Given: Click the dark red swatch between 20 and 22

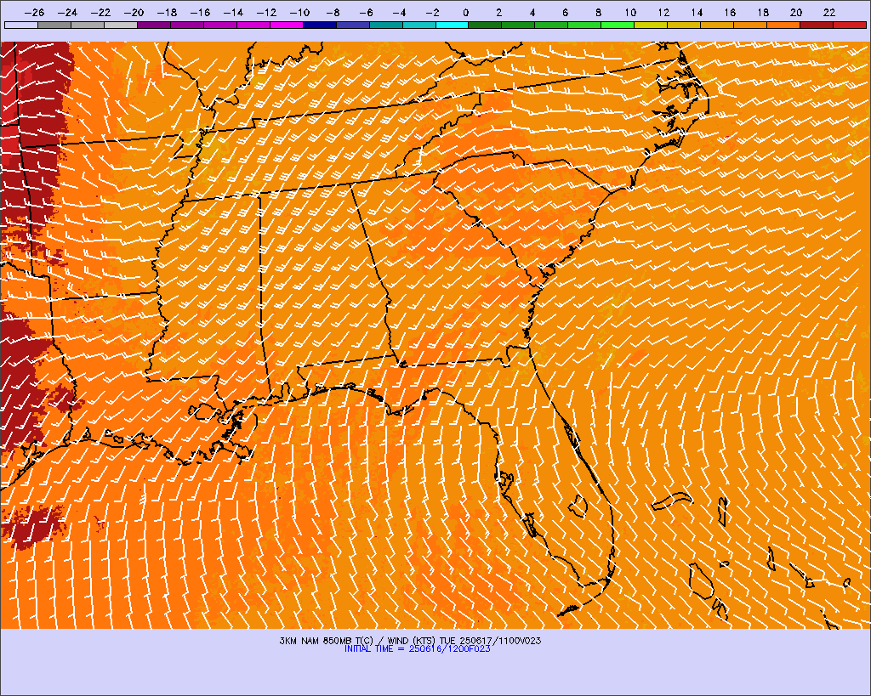Looking at the screenshot, I should coord(817,25).
